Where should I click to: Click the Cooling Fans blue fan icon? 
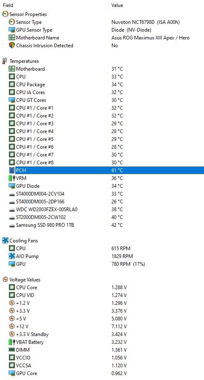click(5, 240)
